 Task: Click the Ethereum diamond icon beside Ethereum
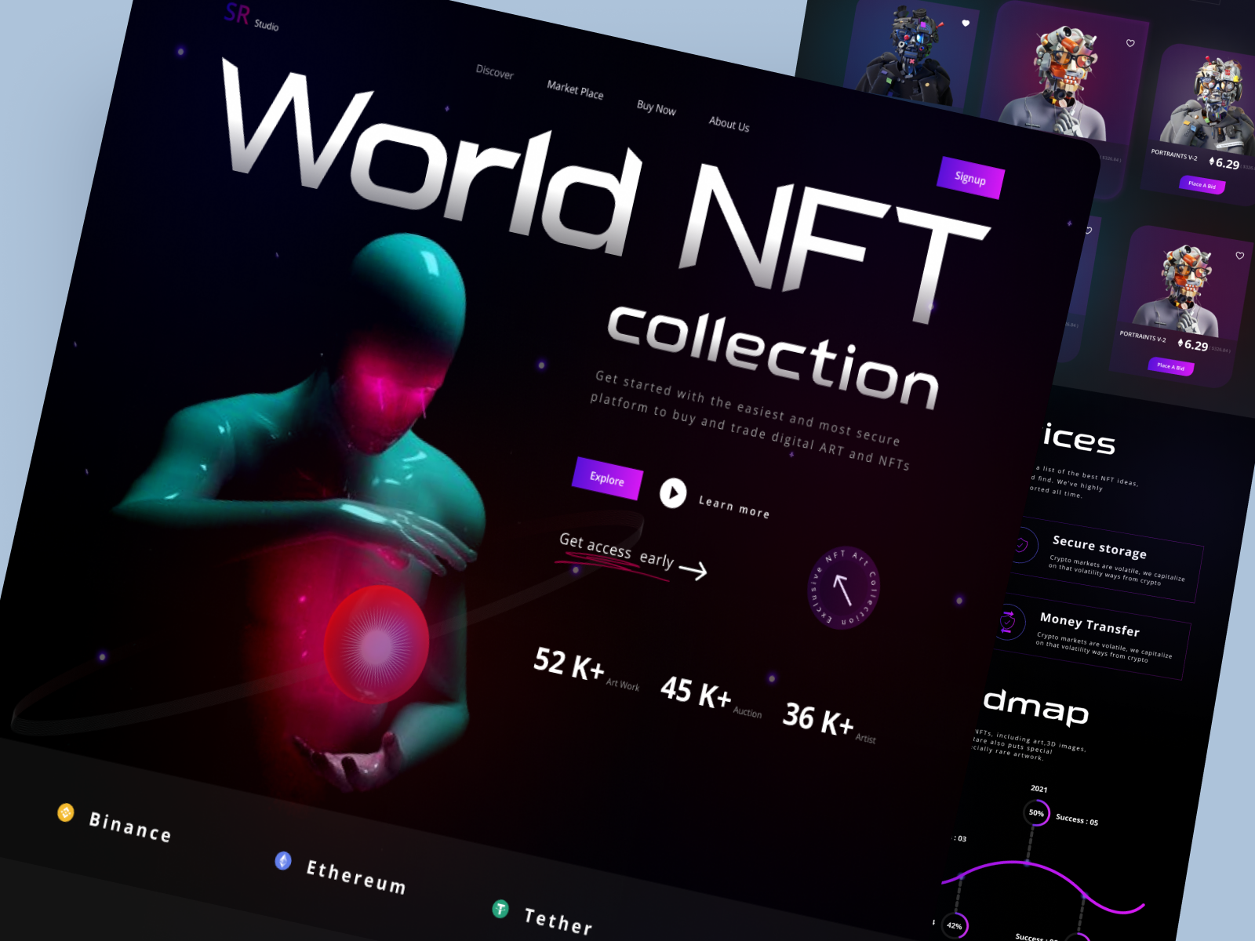283,861
